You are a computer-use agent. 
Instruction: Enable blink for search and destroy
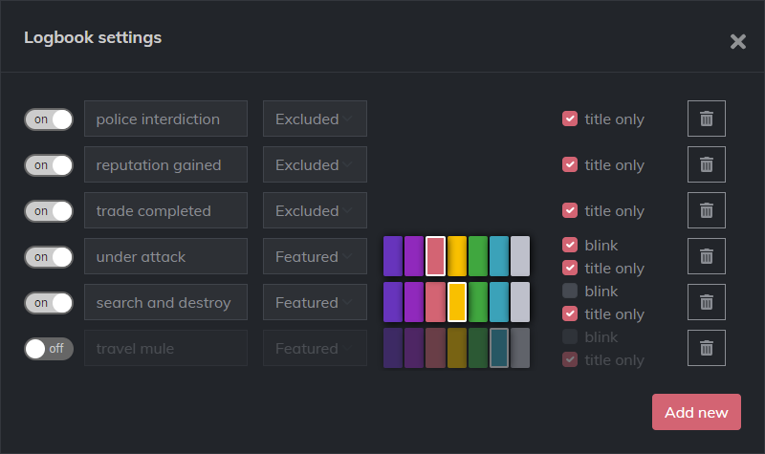click(570, 291)
